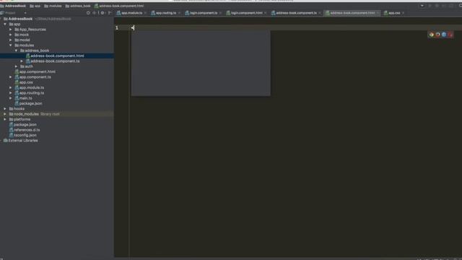Close the address-book.component.html tab
Image resolution: width=462 pixels, height=260 pixels.
(378, 13)
